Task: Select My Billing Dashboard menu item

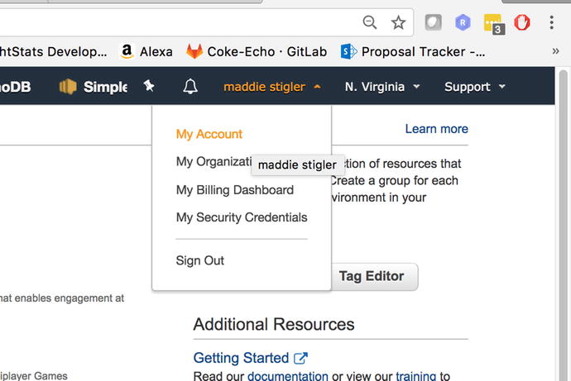Action: click(235, 190)
